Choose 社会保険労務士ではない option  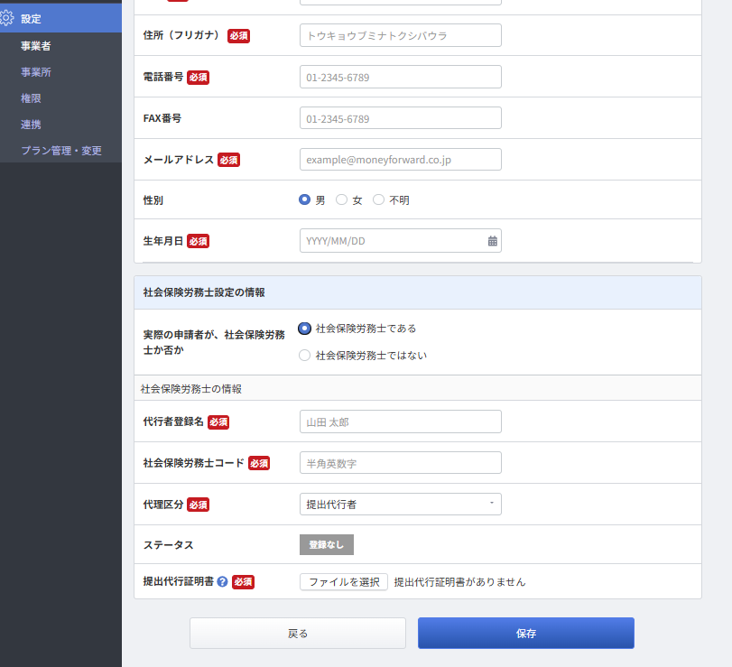pos(305,356)
